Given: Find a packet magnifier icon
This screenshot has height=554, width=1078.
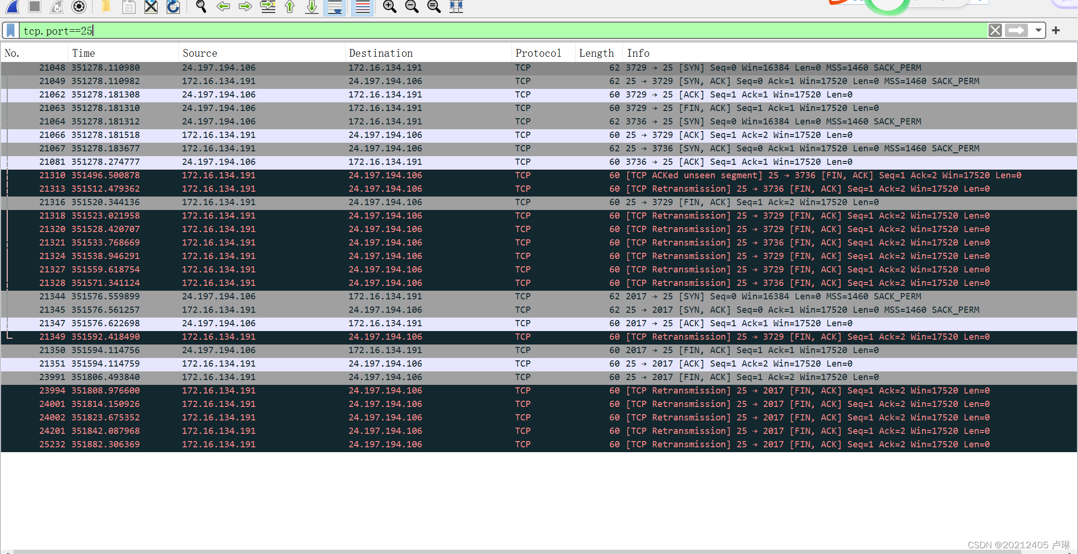Looking at the screenshot, I should click(201, 6).
